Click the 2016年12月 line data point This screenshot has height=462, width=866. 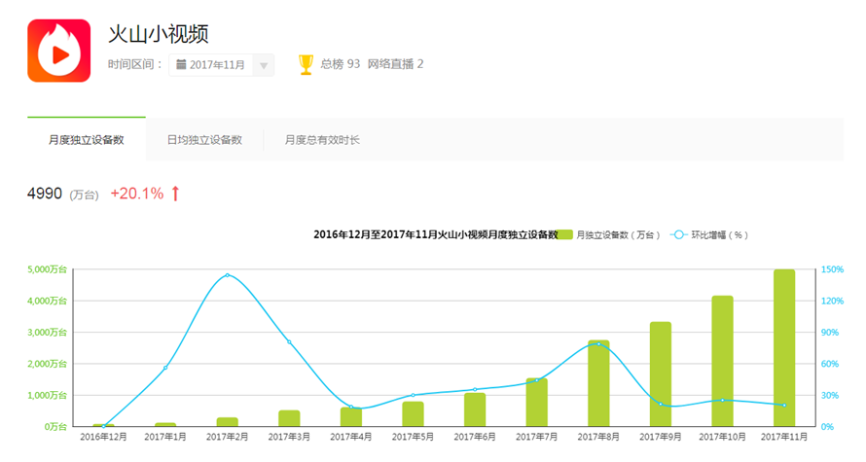(104, 426)
